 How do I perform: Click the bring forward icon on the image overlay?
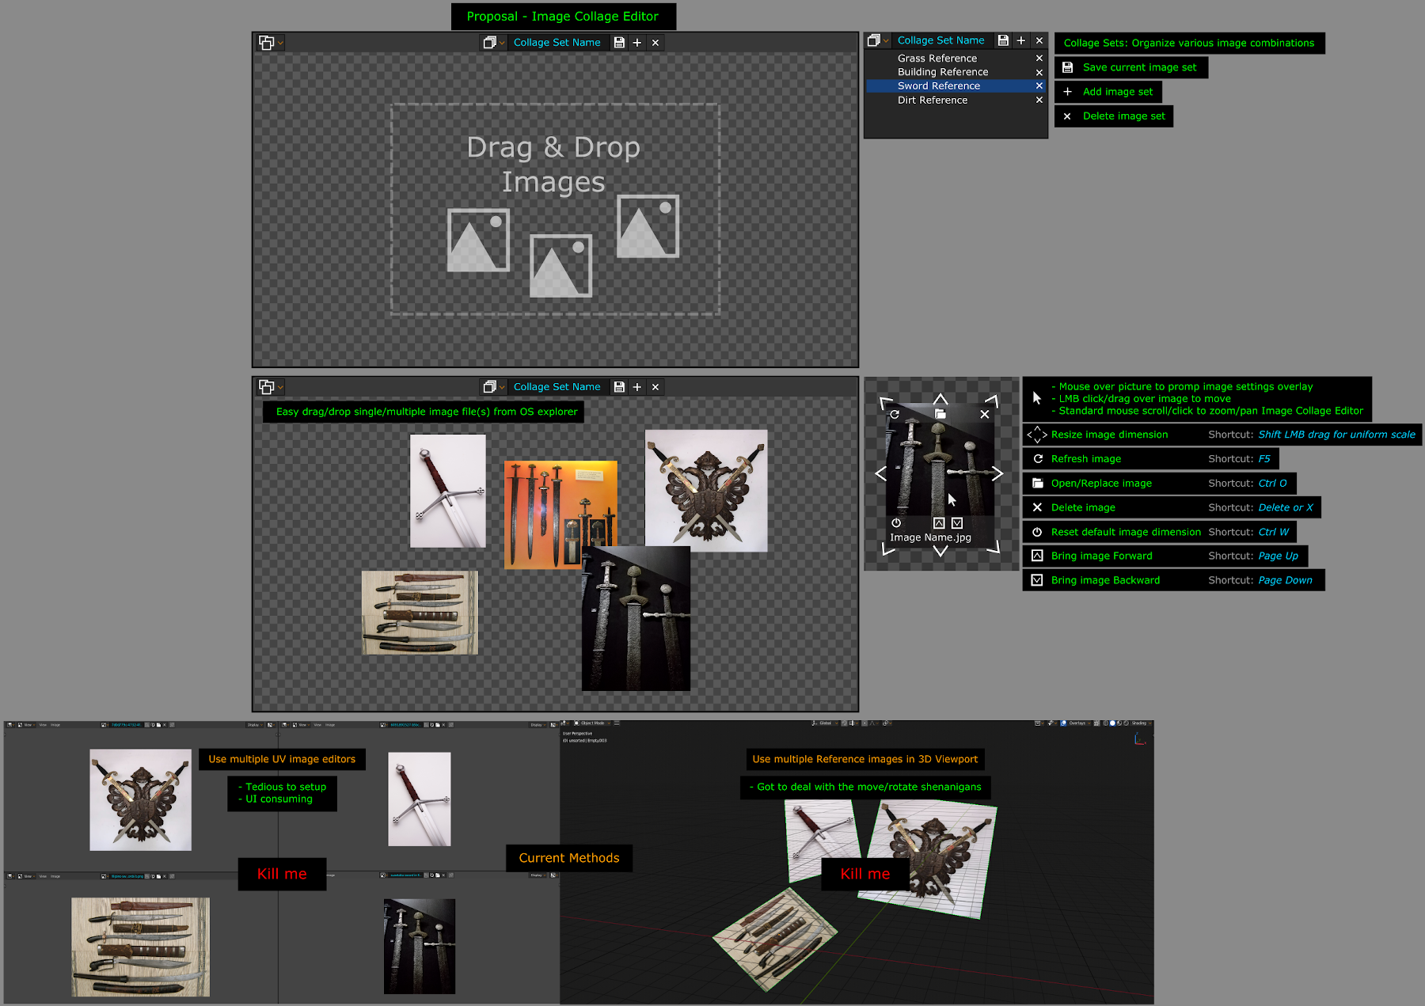[939, 523]
